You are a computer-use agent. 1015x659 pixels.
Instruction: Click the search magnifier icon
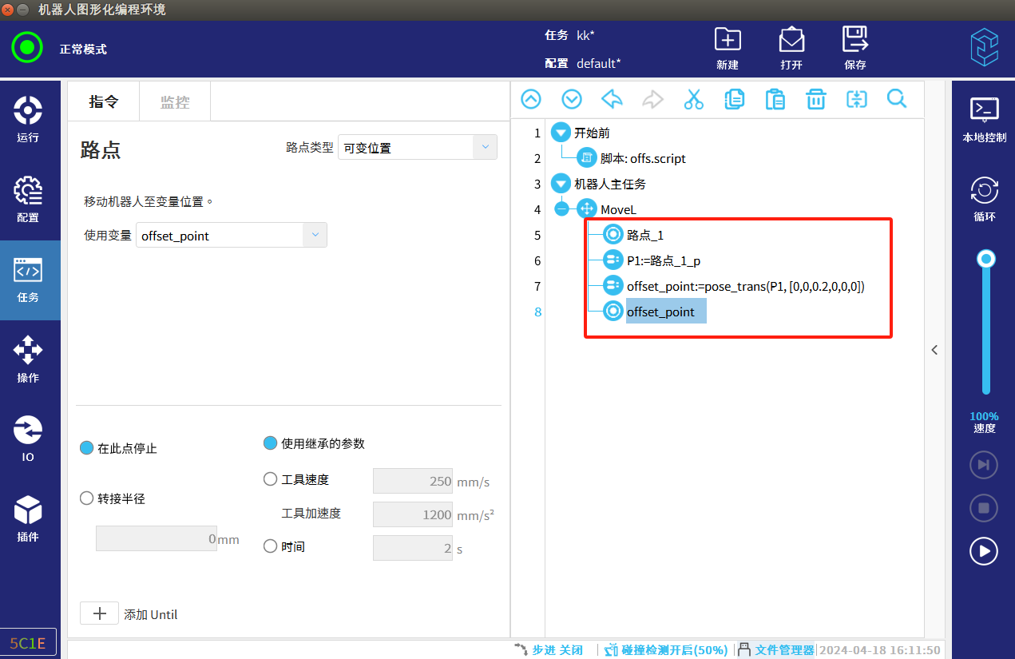click(897, 99)
